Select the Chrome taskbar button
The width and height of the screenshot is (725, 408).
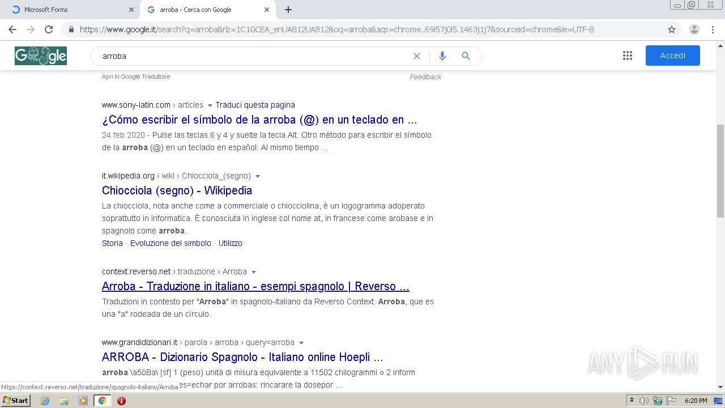102,401
